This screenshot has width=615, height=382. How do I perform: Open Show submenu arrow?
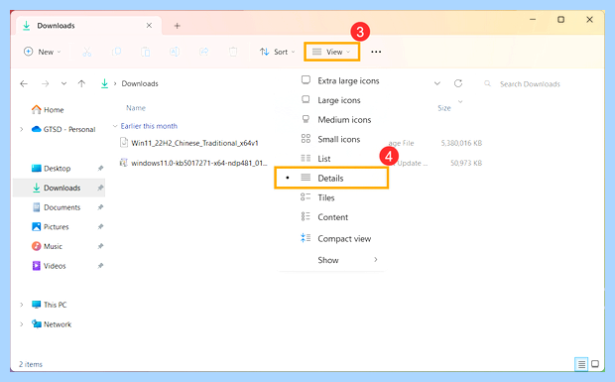[x=376, y=260]
